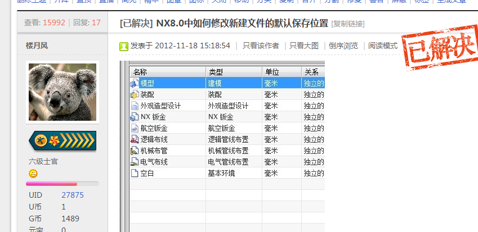478x232 pixels.
Task: Sort by the 名称 column header
Action: pyautogui.click(x=168, y=72)
